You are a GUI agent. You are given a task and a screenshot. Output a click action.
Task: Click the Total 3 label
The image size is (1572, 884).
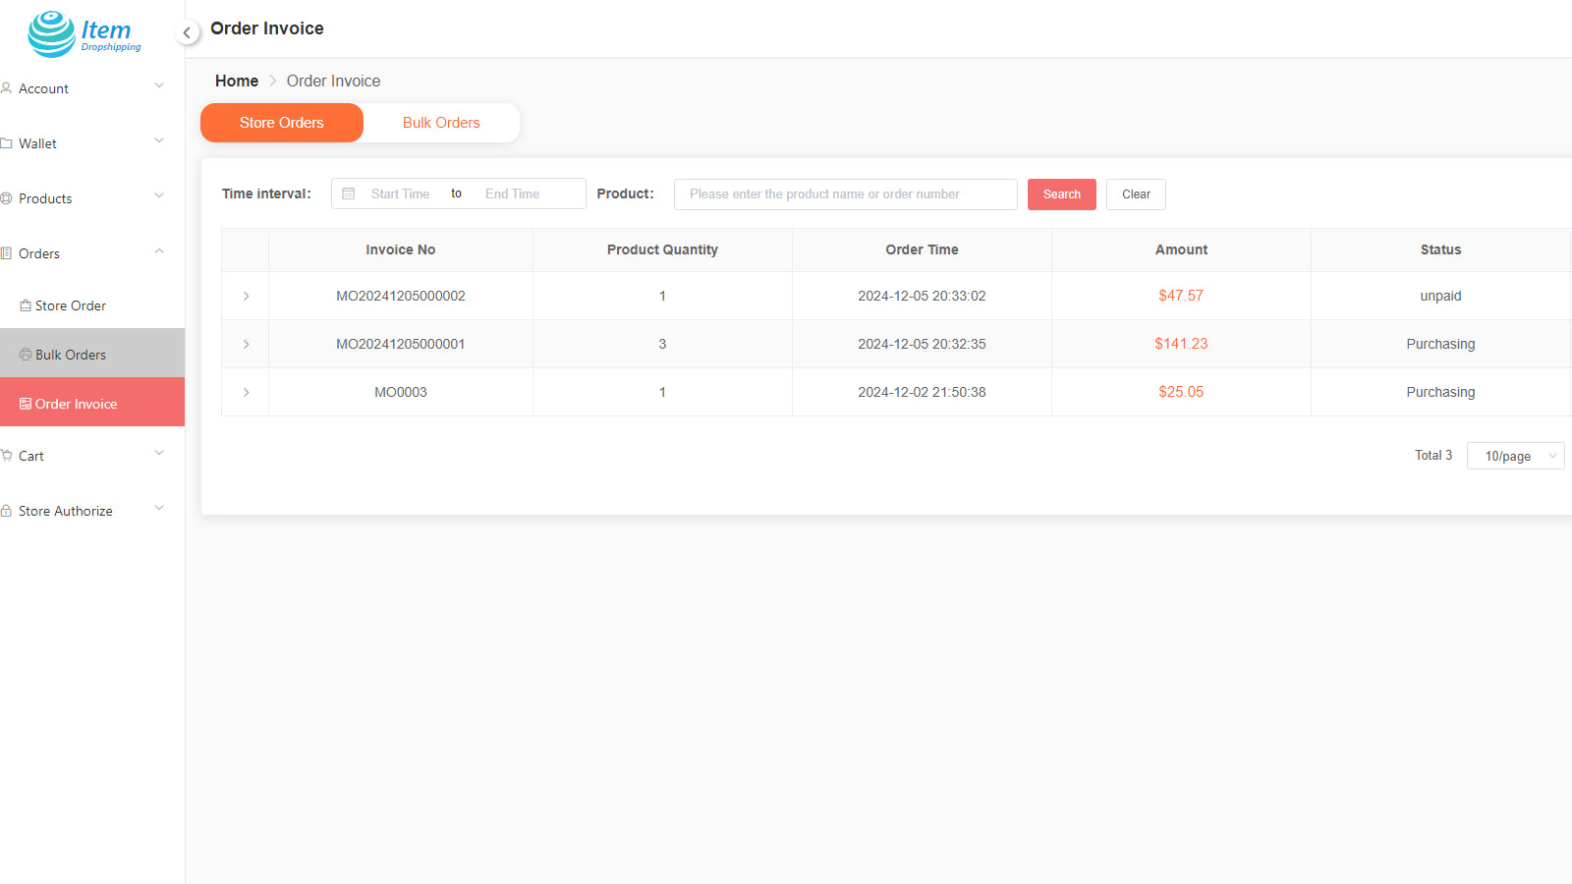pyautogui.click(x=1433, y=455)
